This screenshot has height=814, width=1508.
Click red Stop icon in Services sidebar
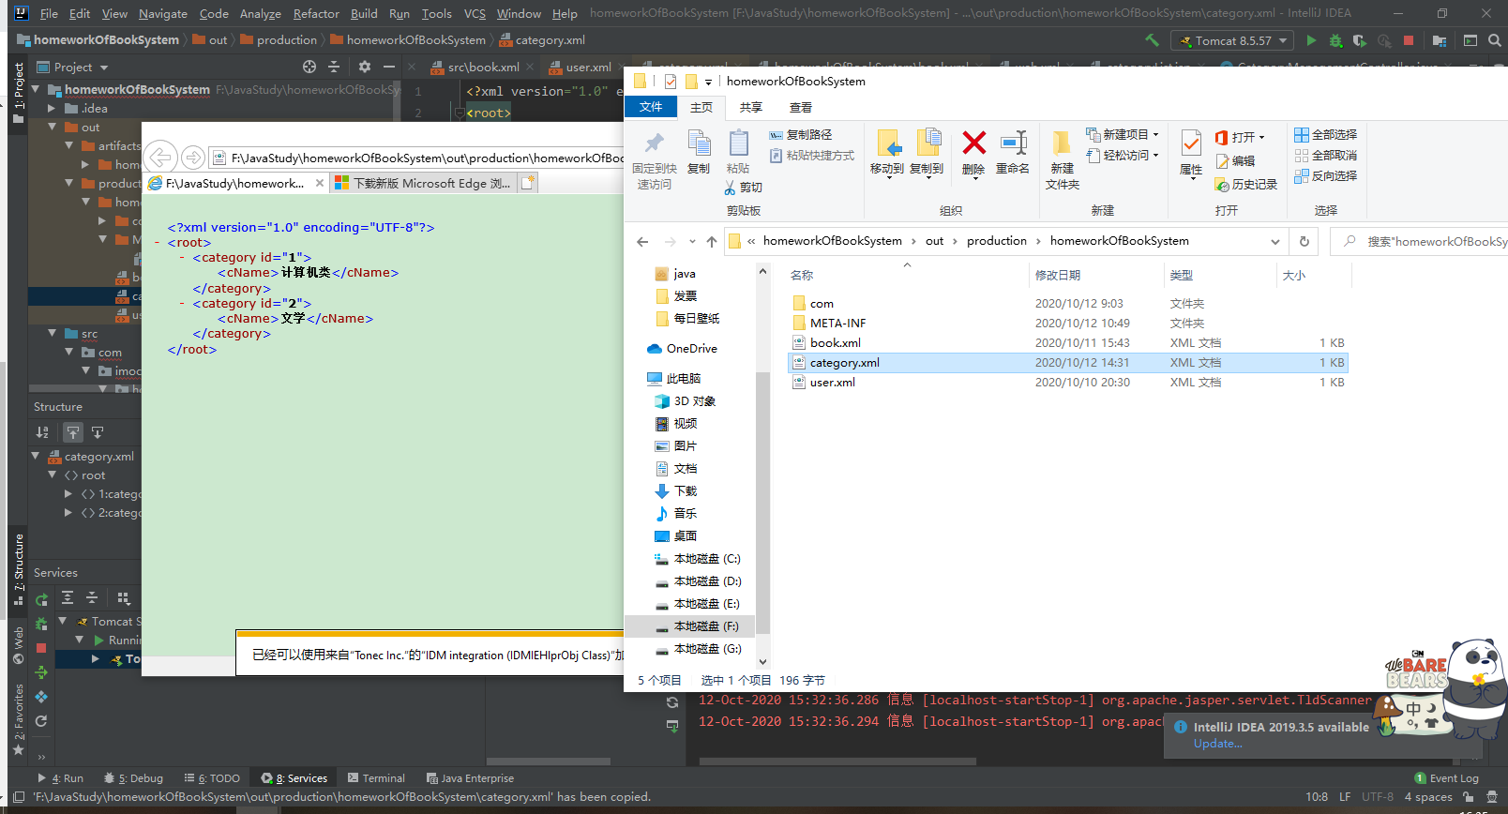41,648
